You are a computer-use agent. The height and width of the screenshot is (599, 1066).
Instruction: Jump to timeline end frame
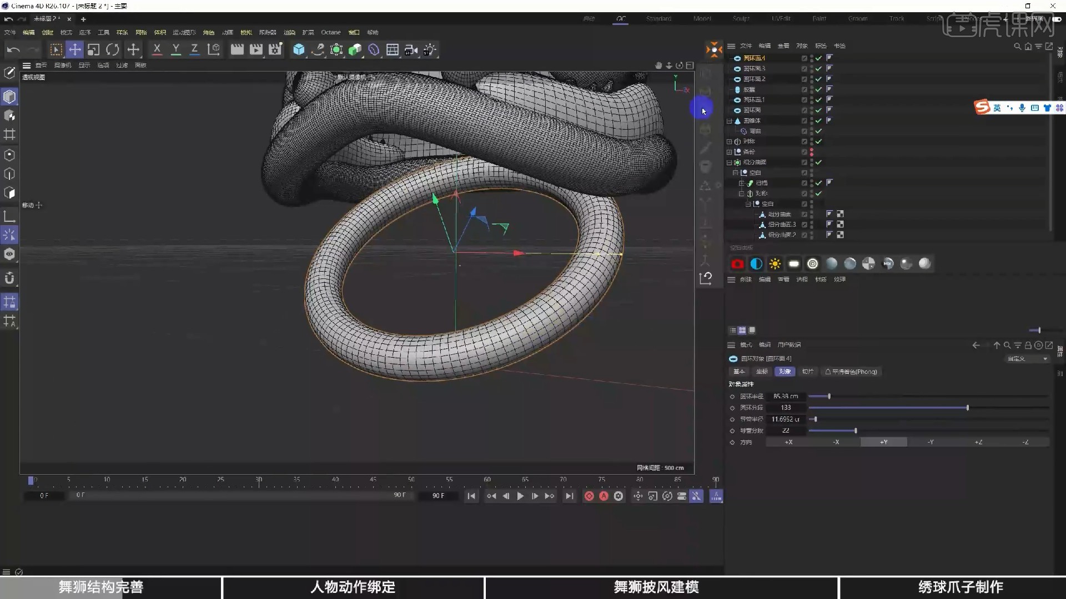click(x=569, y=496)
